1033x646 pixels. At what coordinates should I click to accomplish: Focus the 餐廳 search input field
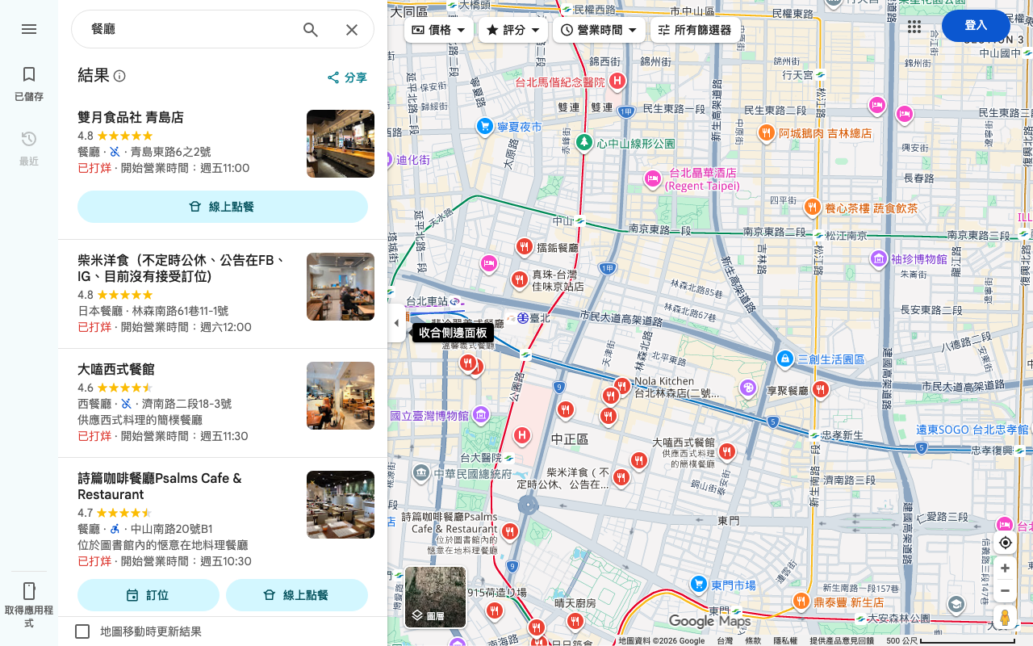190,30
